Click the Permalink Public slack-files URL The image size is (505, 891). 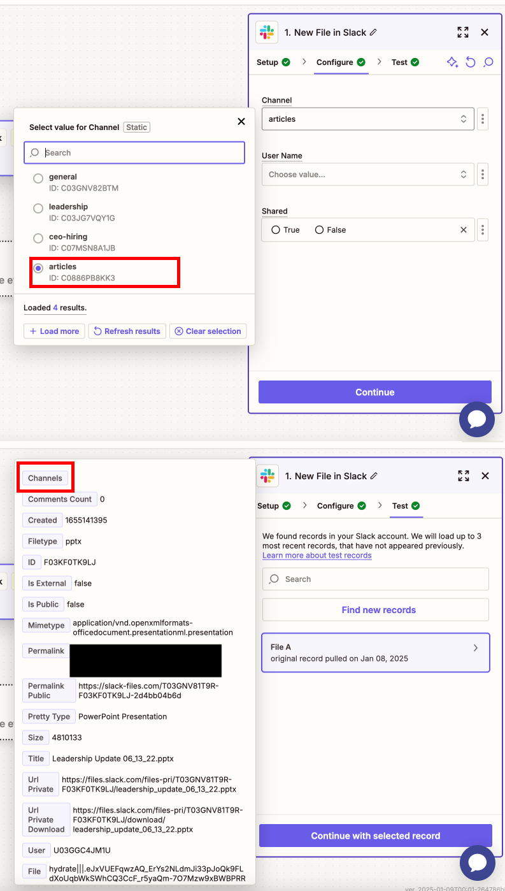point(148,691)
